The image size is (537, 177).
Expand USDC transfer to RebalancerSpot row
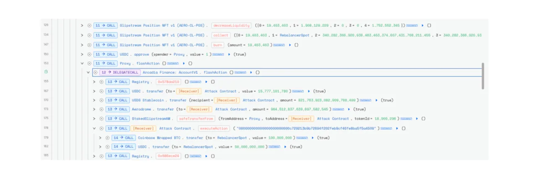[100, 147]
